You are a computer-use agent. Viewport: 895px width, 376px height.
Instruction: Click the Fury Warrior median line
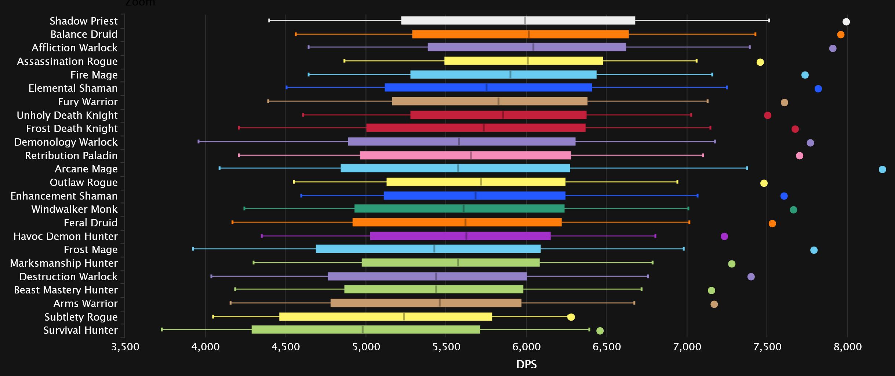[x=498, y=101]
